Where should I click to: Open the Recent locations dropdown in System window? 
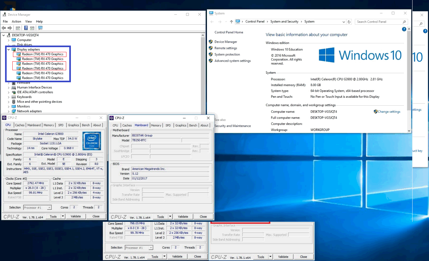point(226,22)
